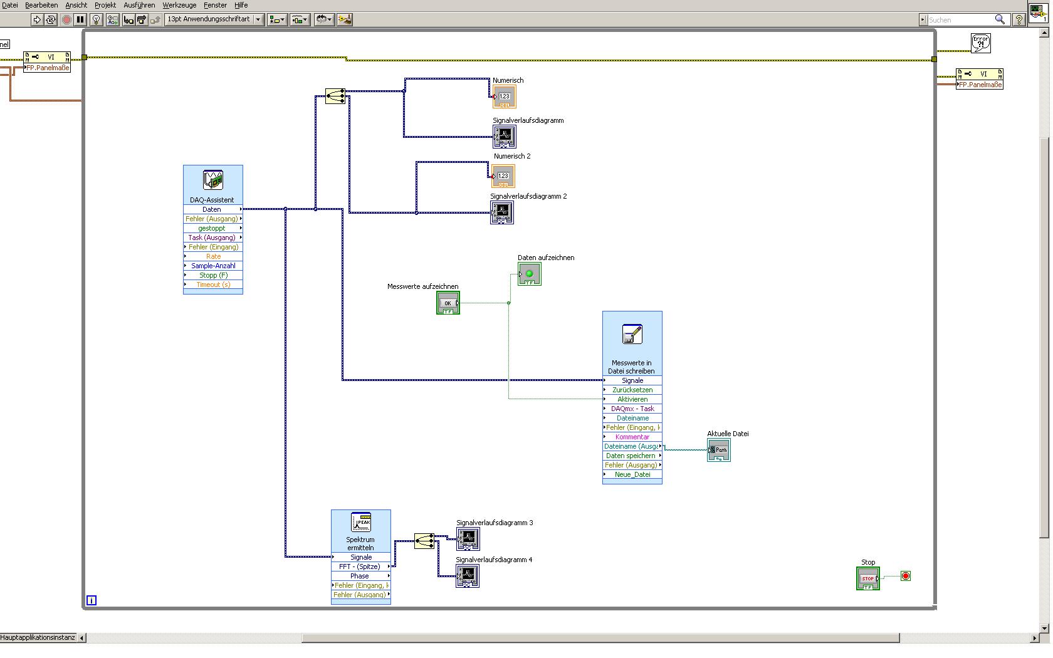Click the FFT - (Spitze) output row
Screen dimensions: 1053x658
tap(361, 567)
